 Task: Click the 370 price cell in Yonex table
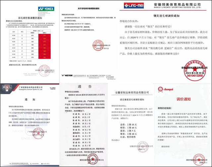click(32, 58)
